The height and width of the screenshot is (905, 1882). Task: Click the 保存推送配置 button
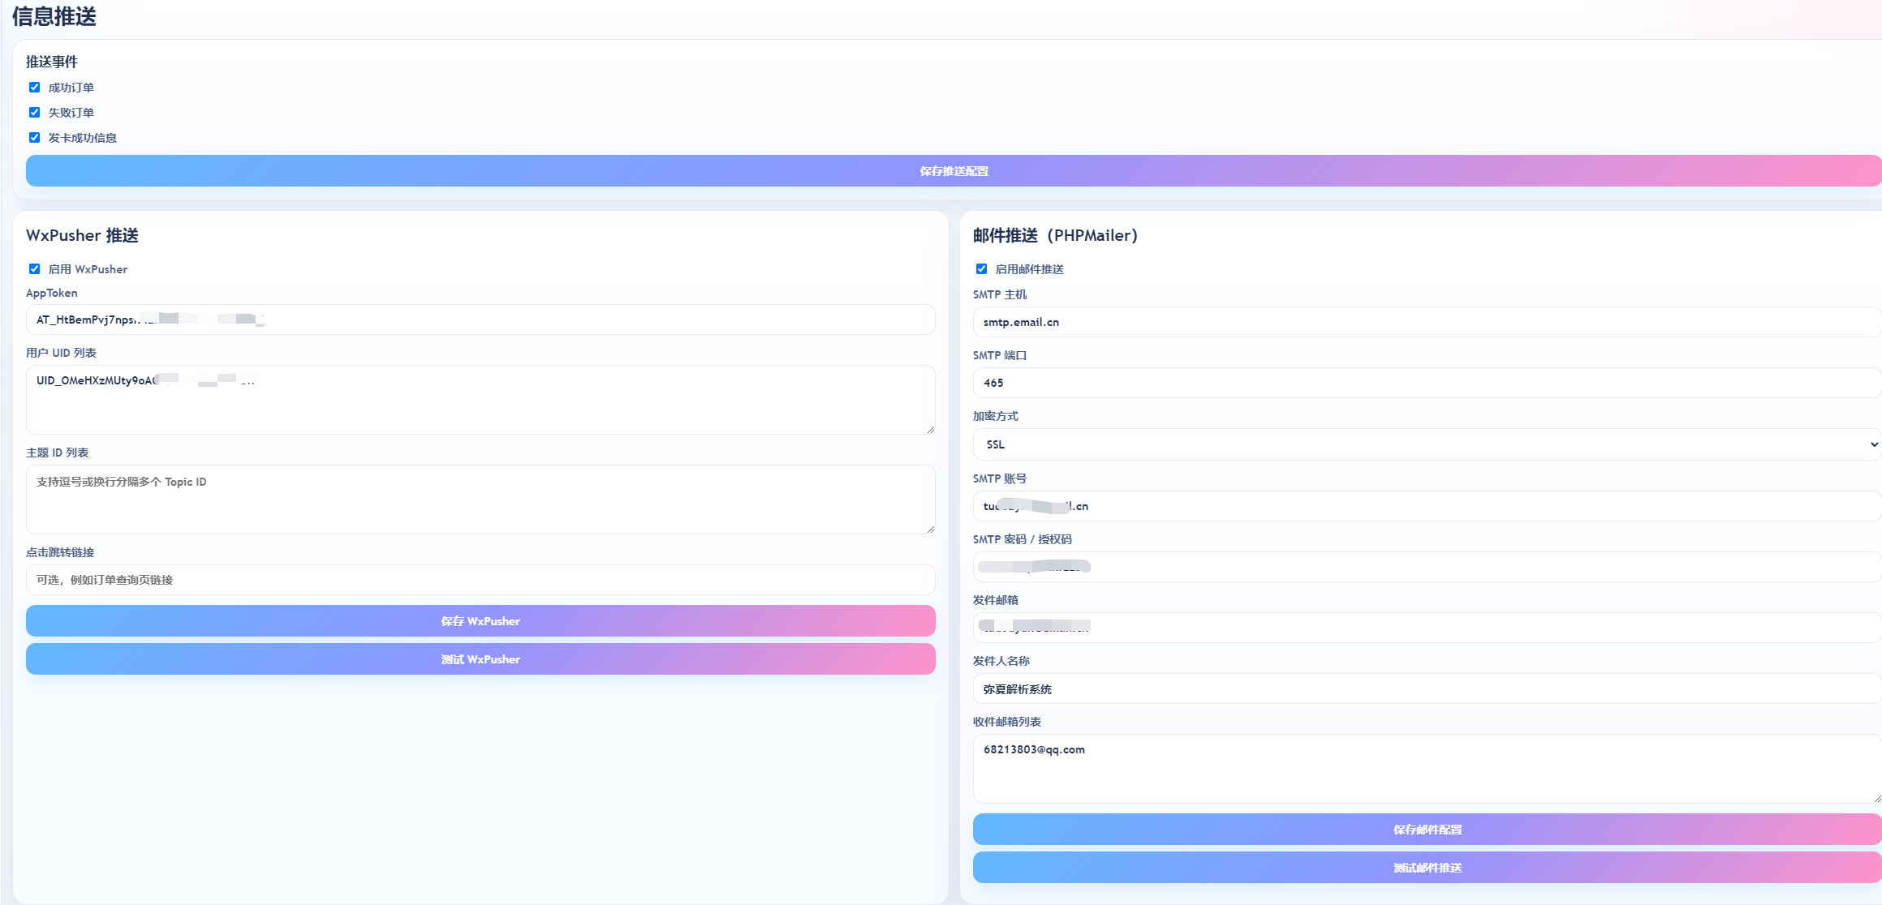(954, 171)
